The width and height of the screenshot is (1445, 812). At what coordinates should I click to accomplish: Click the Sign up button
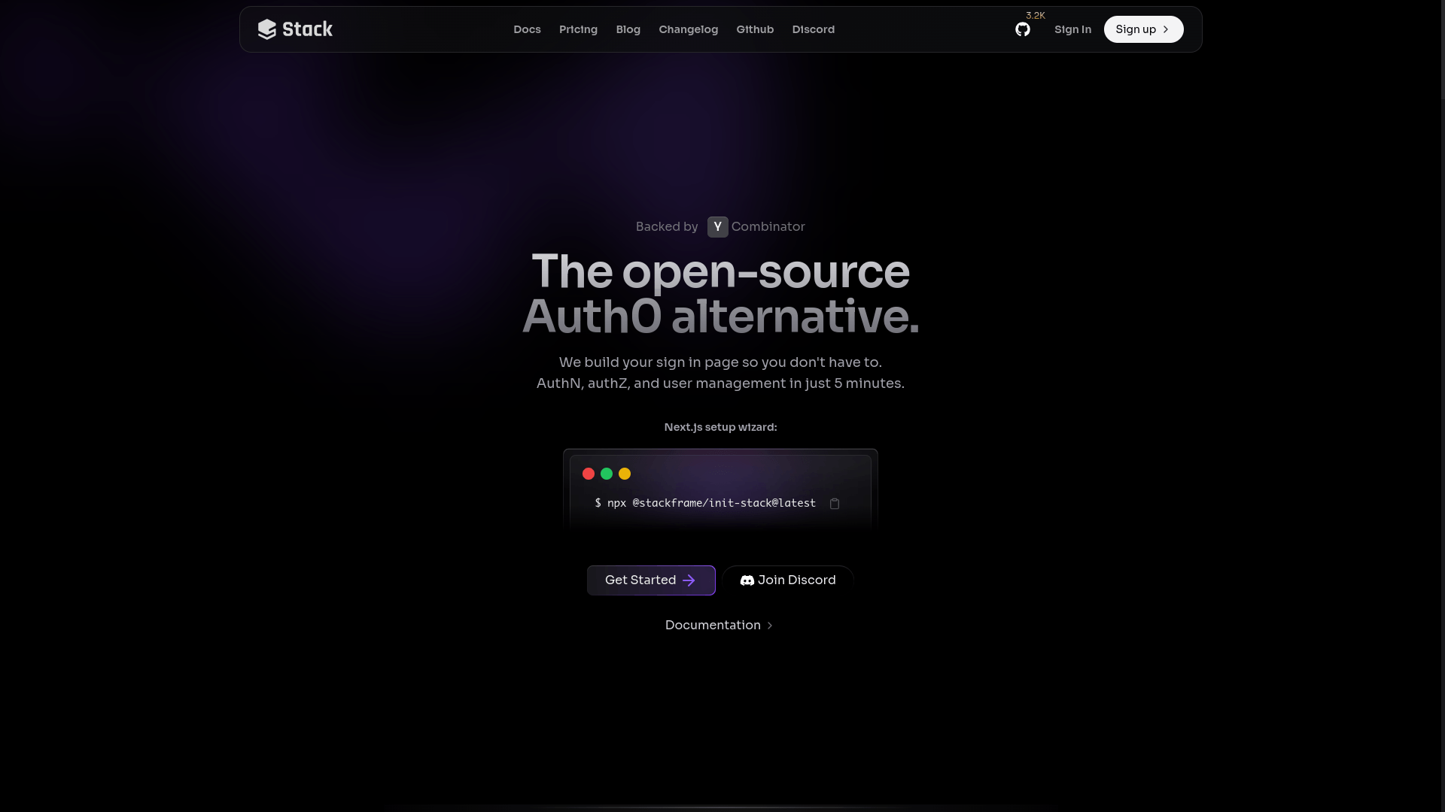pyautogui.click(x=1143, y=29)
